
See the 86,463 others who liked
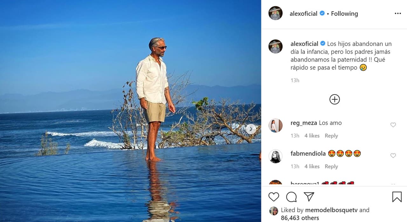300,218
